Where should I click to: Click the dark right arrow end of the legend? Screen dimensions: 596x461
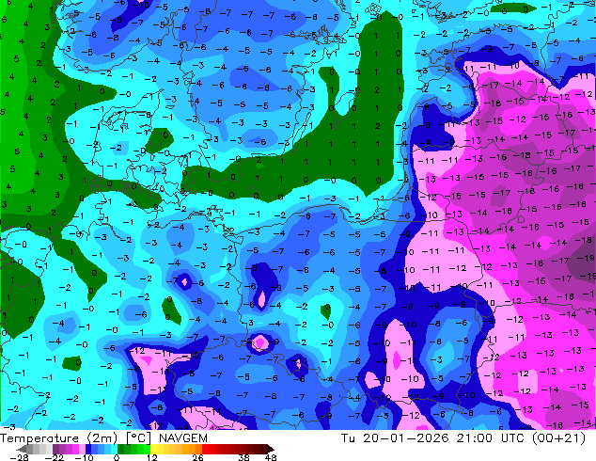tap(271, 449)
